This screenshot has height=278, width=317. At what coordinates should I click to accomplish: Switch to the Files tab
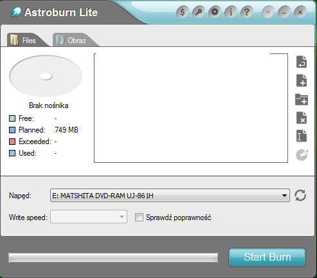[x=28, y=40]
